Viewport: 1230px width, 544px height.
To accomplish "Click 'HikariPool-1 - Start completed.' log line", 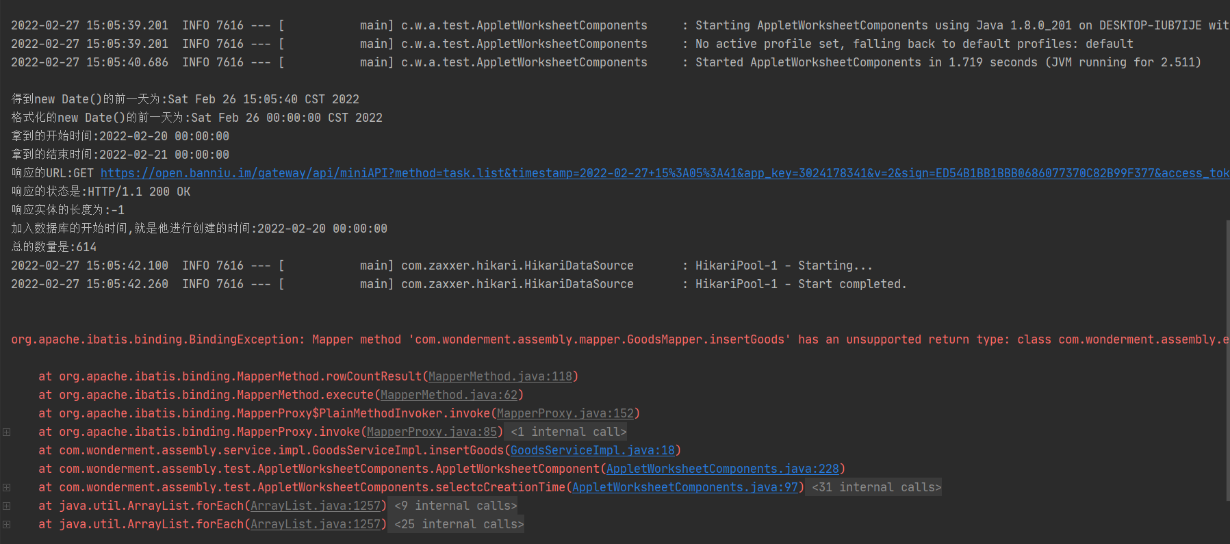I will coord(459,284).
